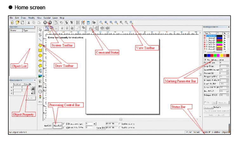This screenshot has width=238, height=141.
Task: Click the lock ratio padlock in Object Property
Action: click(33, 88)
